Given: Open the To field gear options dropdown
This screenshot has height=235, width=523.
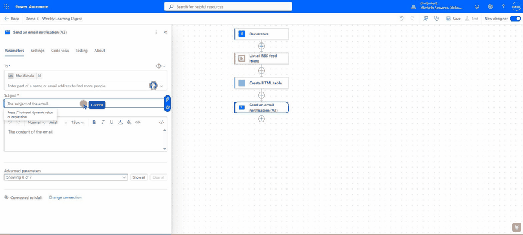Looking at the screenshot, I should (x=161, y=66).
